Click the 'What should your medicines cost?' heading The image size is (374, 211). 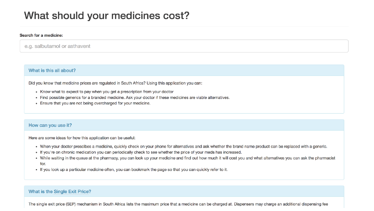click(x=107, y=16)
